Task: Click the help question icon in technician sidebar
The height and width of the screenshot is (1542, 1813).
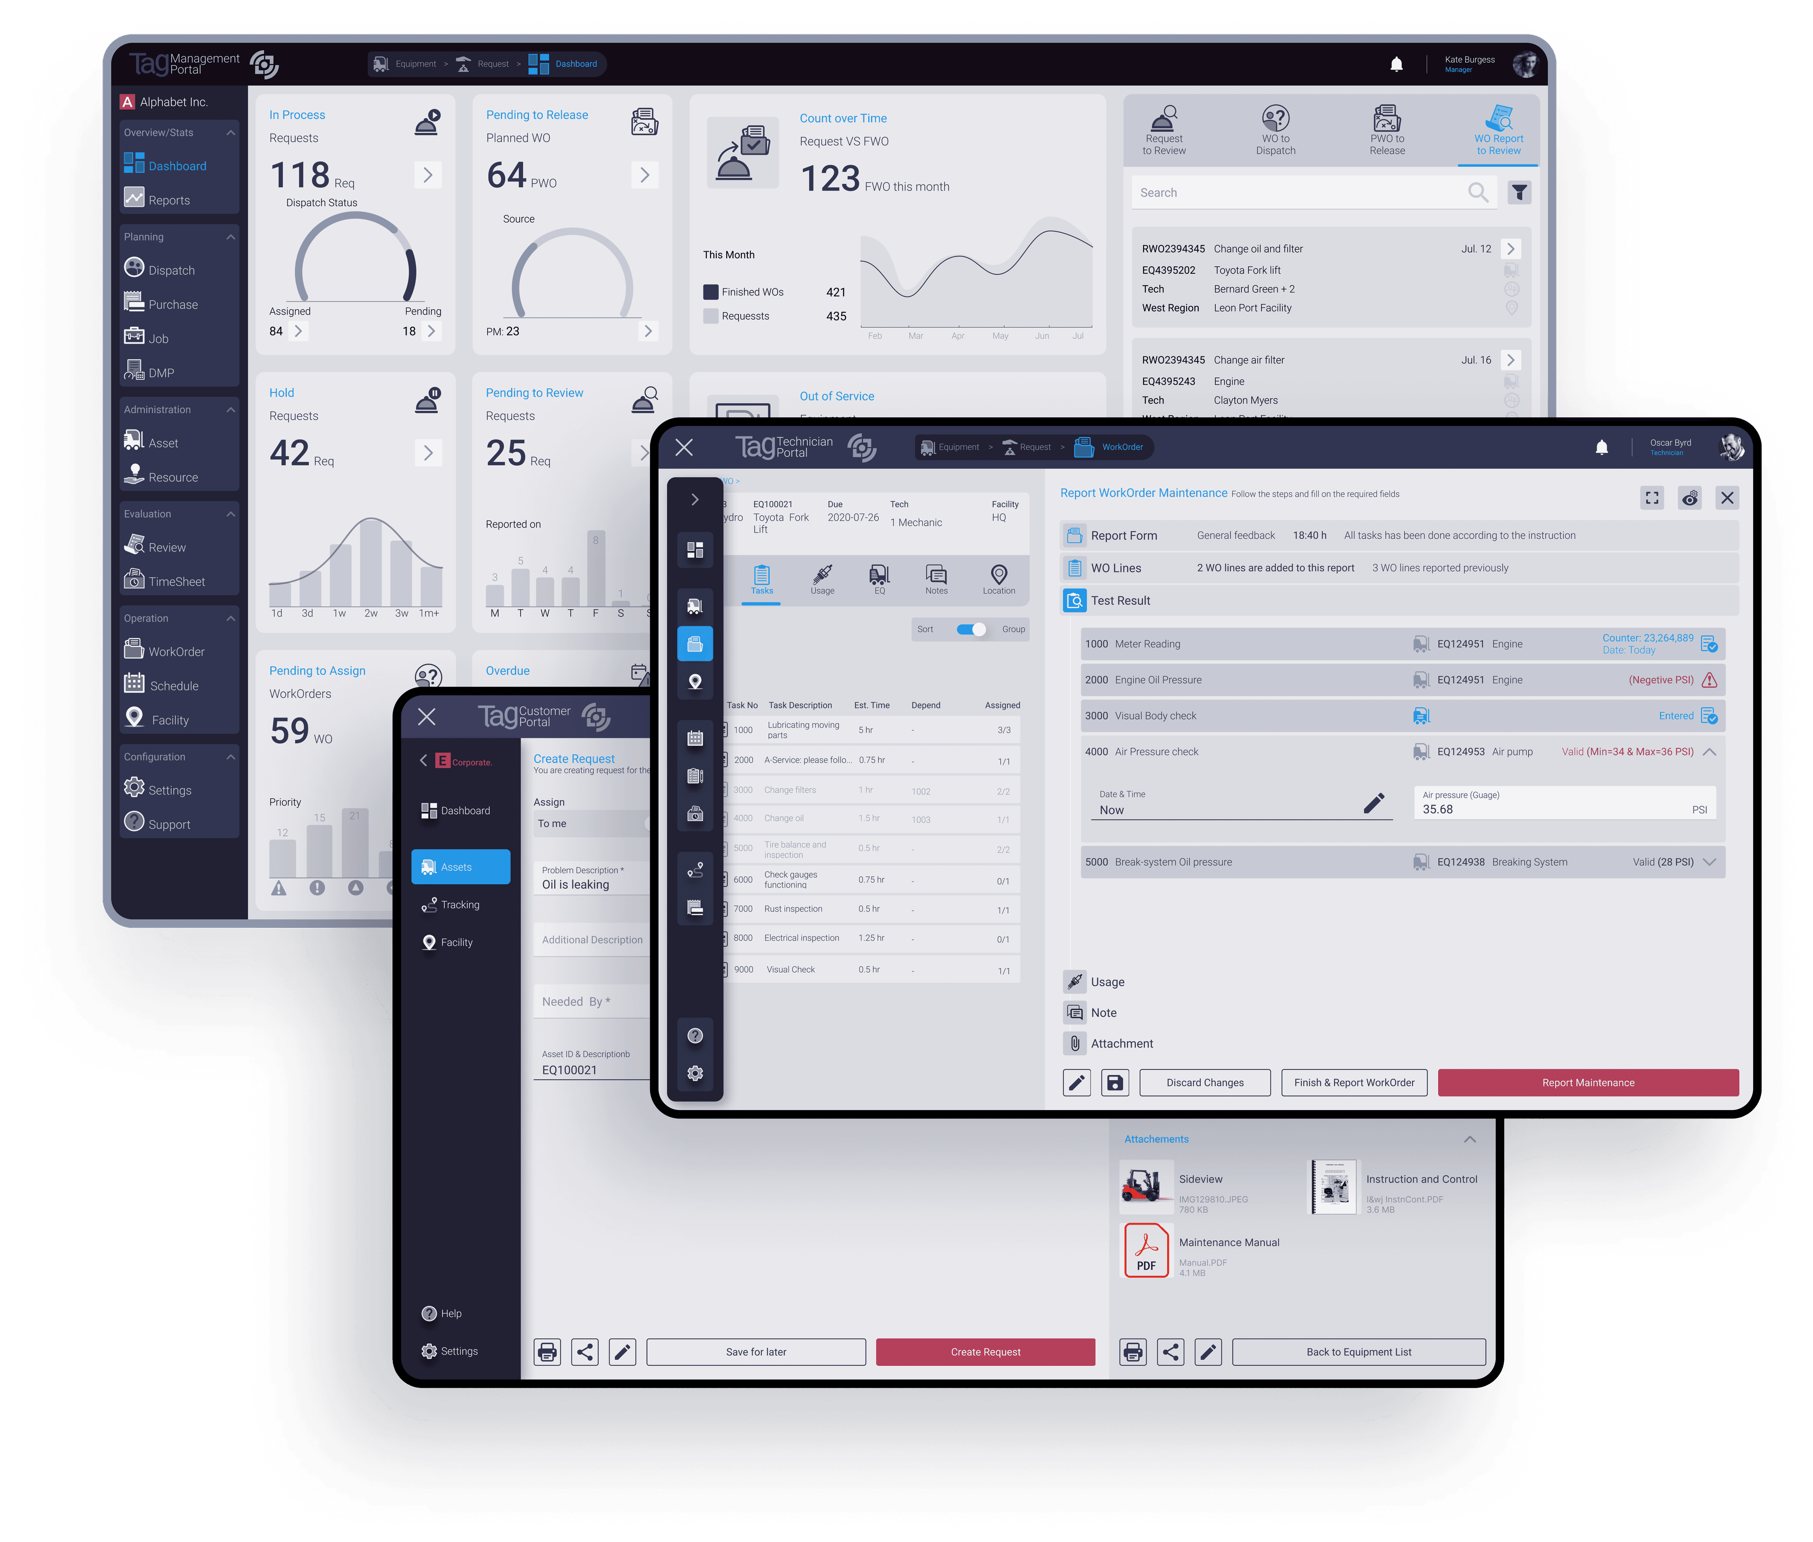Action: pos(695,1036)
